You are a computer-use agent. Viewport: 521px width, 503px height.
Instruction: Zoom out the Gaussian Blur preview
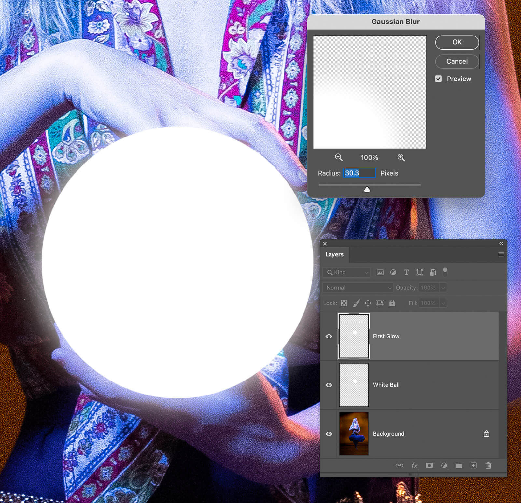click(339, 158)
